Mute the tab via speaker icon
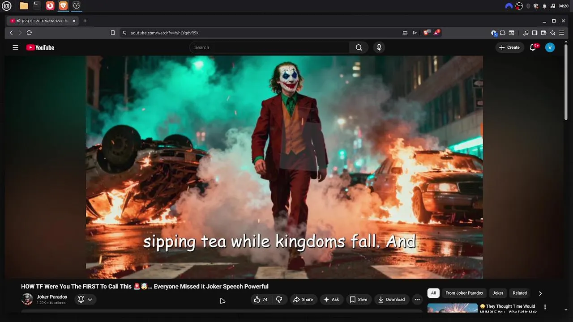This screenshot has width=573, height=322. [x=18, y=21]
